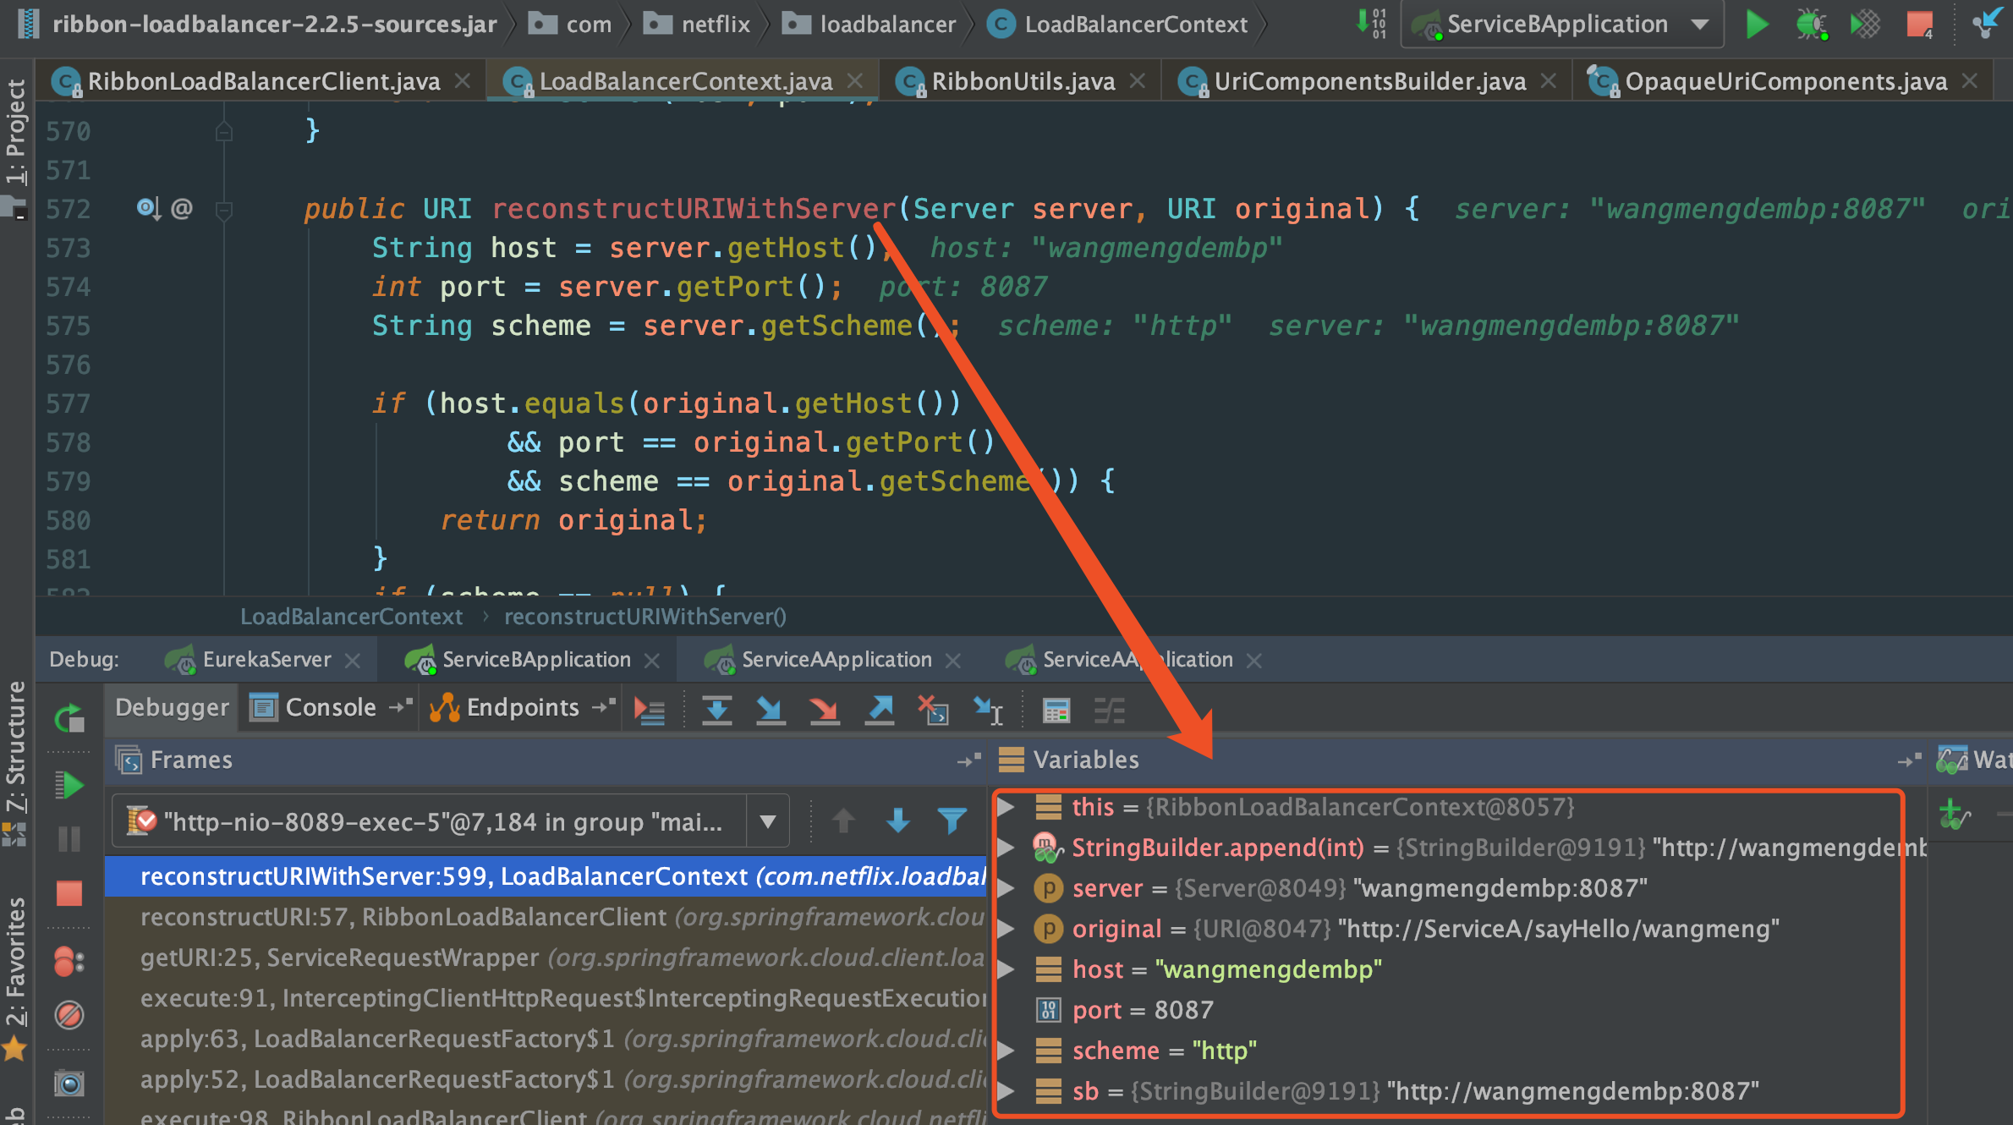Click the Debug bug icon in top toolbar
Image resolution: width=2013 pixels, height=1125 pixels.
tap(1811, 25)
